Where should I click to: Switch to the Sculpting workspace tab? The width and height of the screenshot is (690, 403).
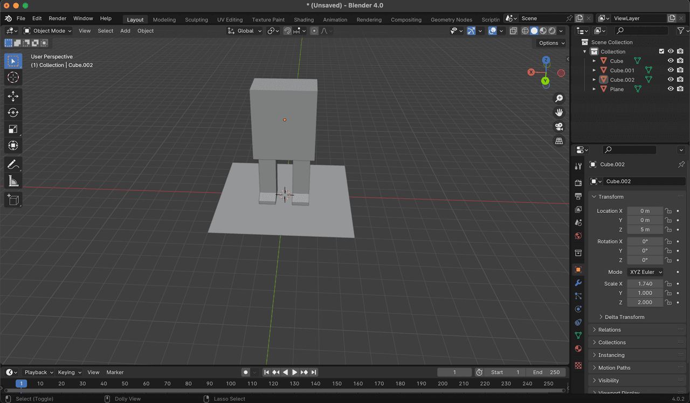point(196,19)
